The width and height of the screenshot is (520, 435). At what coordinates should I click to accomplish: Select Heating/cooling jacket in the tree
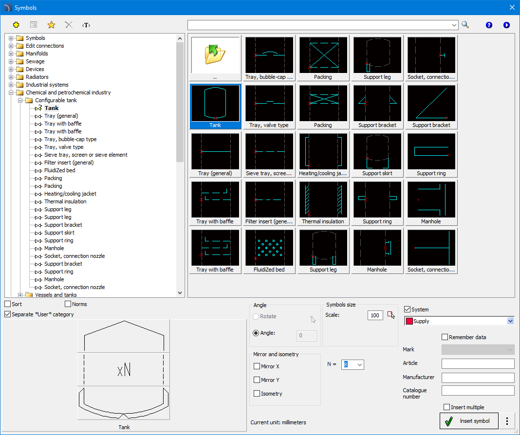pyautogui.click(x=70, y=194)
